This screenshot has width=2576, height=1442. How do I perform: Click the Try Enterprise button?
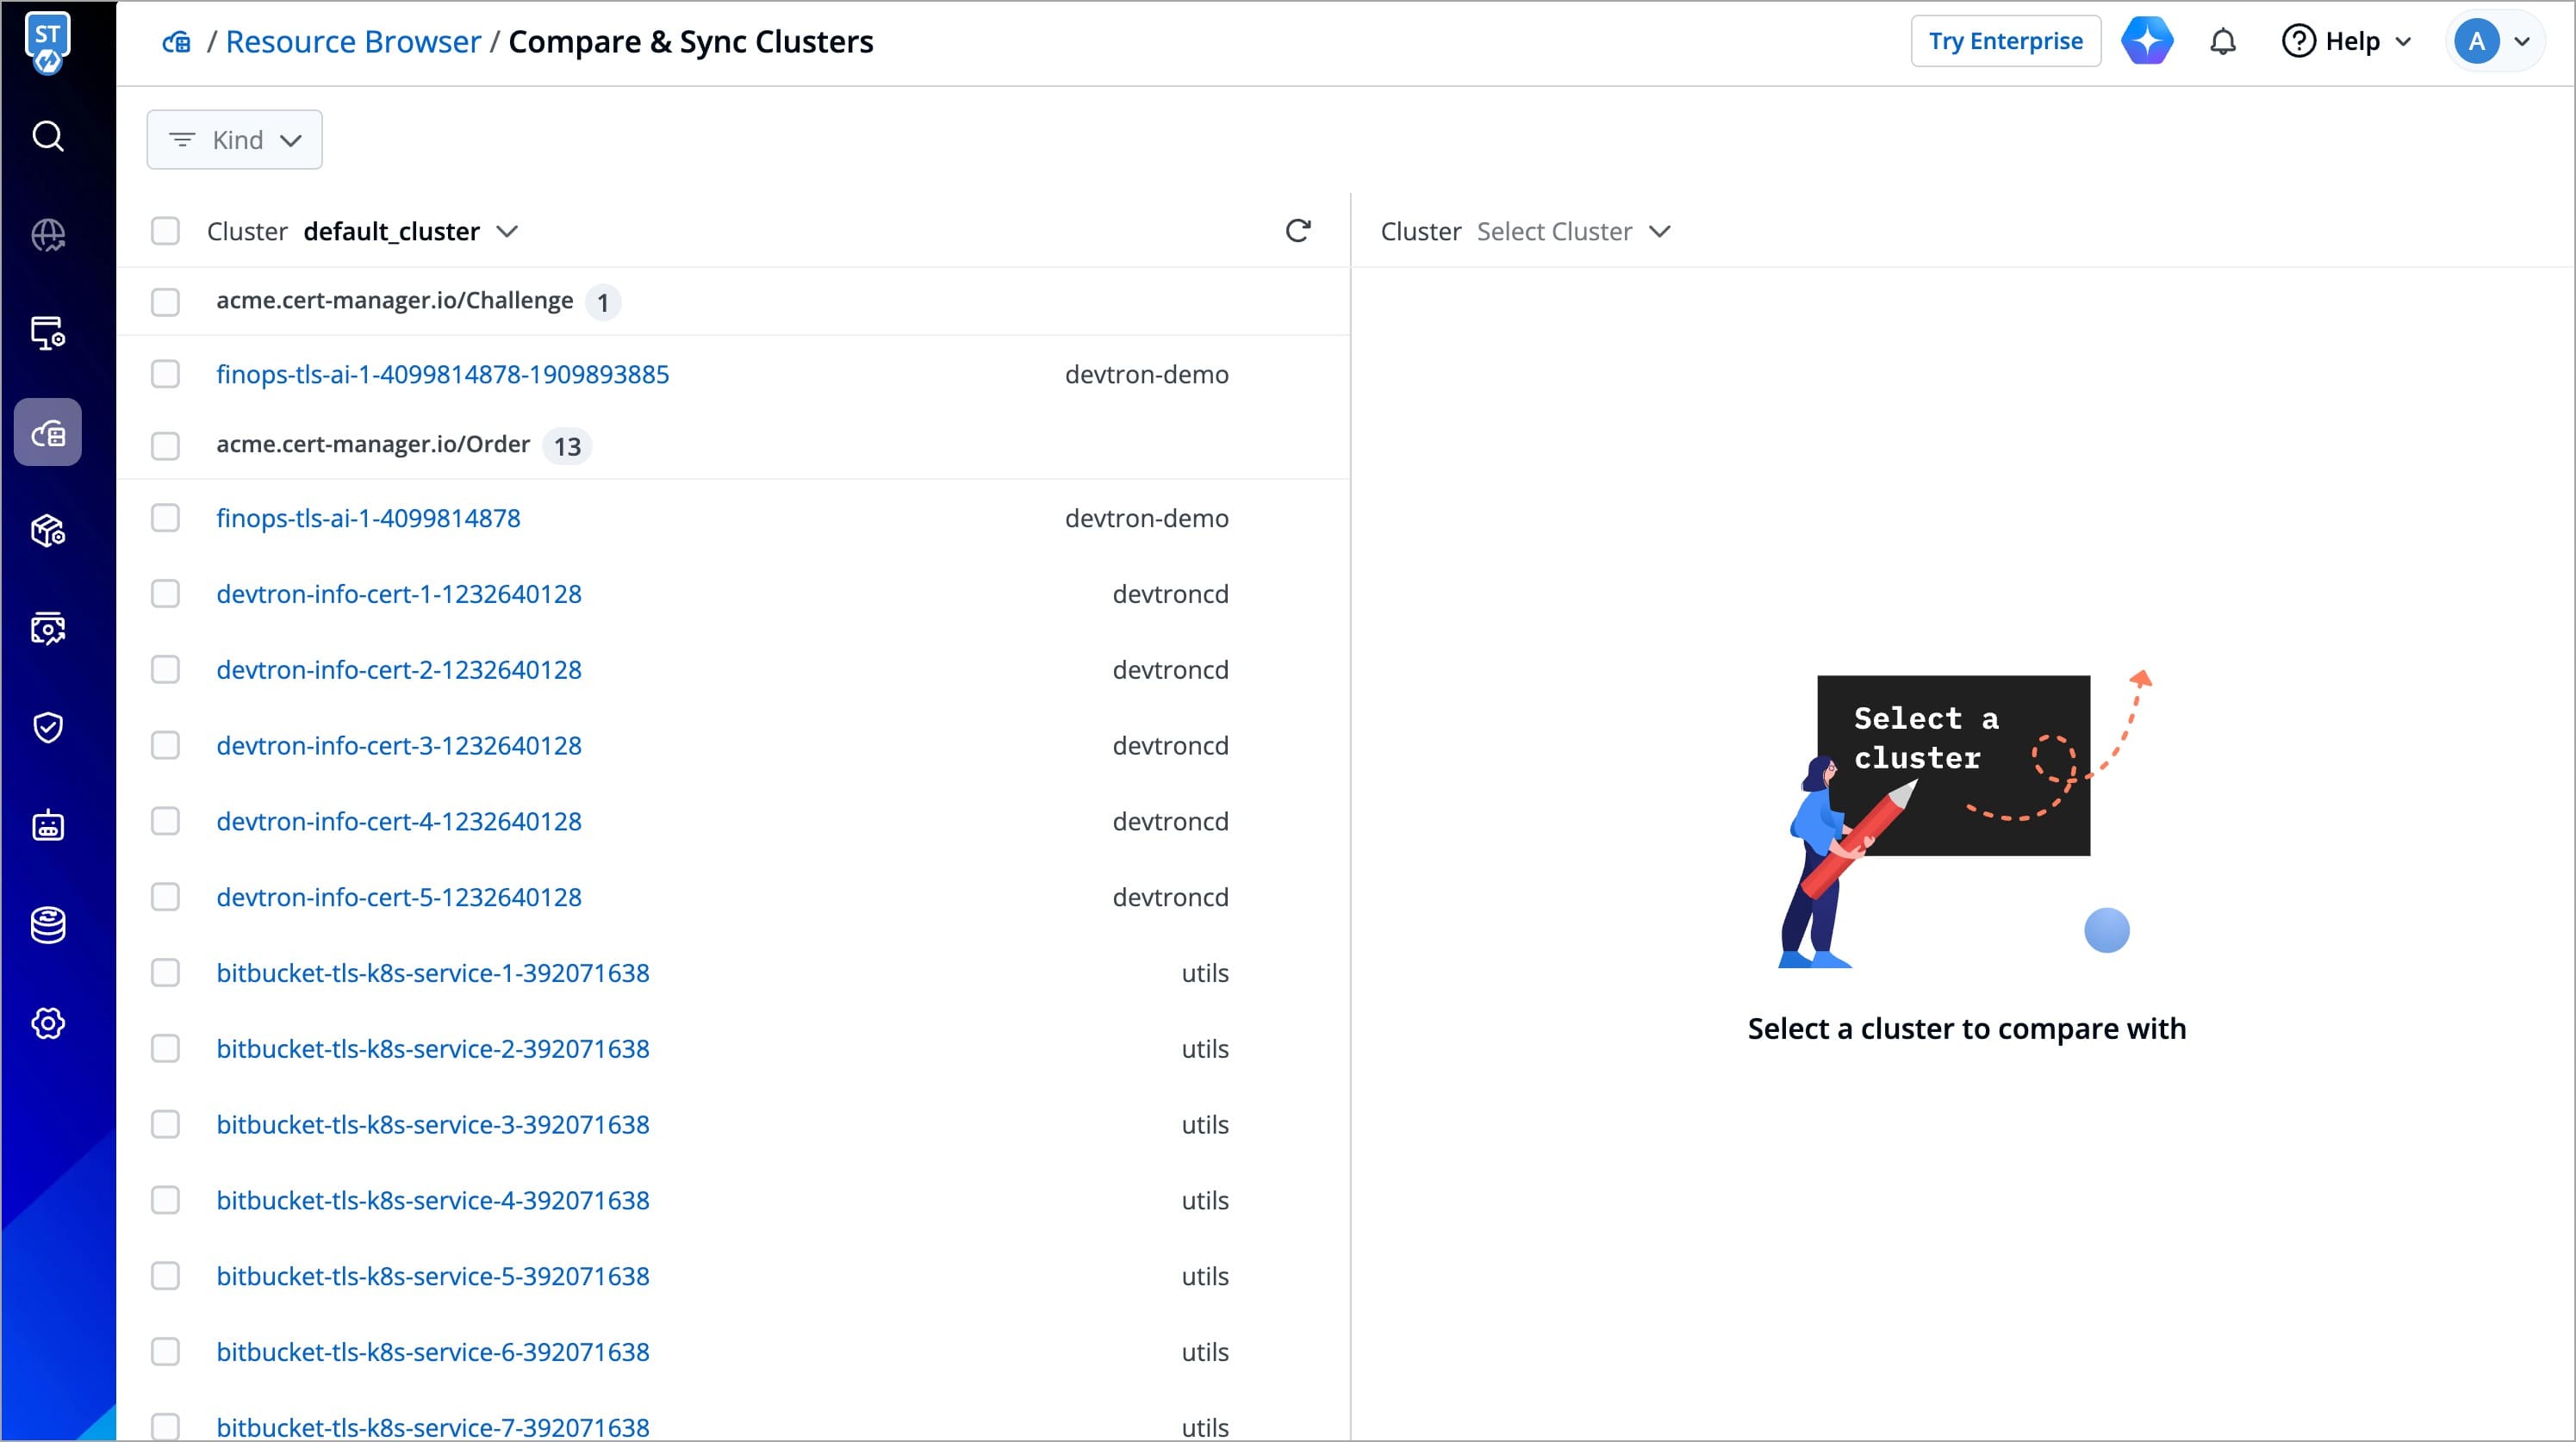point(2005,42)
